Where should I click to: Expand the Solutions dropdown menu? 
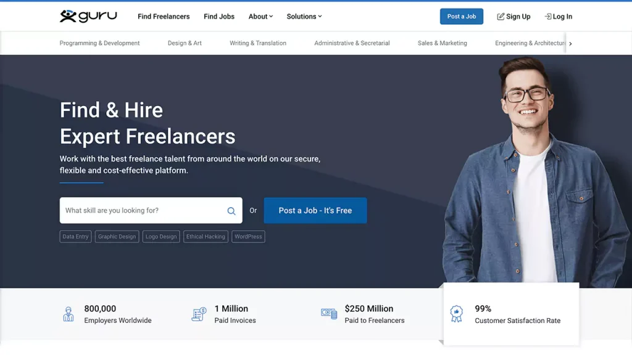[304, 17]
